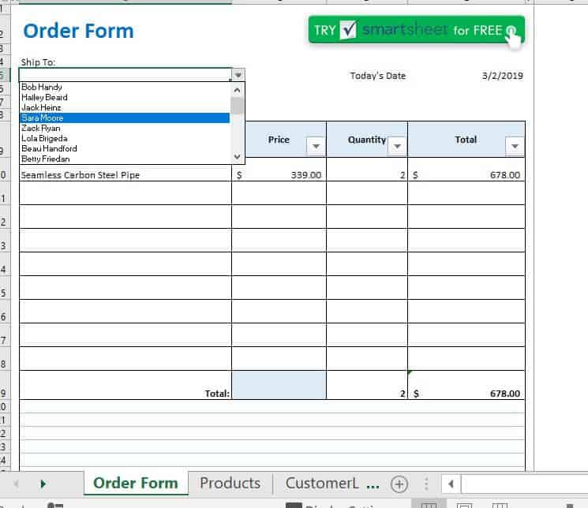Switch to Normal view in status bar

(x=428, y=505)
